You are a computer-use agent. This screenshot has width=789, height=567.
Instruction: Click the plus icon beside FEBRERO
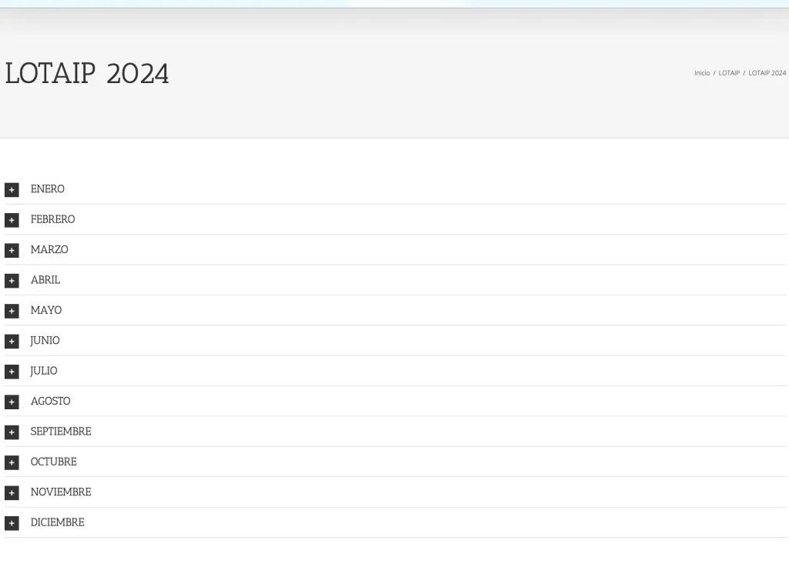click(x=12, y=220)
